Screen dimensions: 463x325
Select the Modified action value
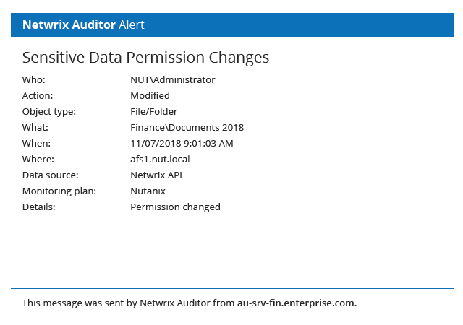(150, 95)
